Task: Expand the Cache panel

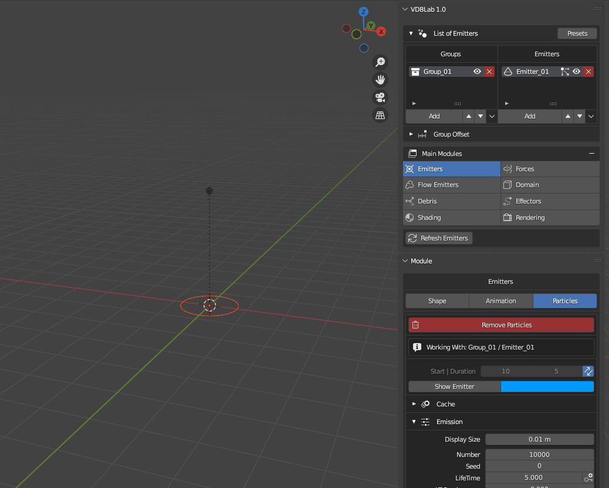Action: click(414, 404)
